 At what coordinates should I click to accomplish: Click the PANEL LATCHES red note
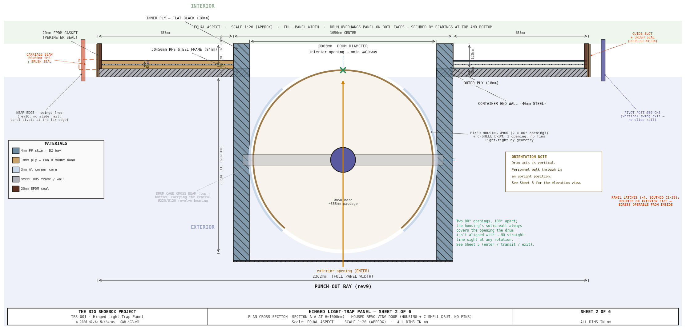pos(645,201)
